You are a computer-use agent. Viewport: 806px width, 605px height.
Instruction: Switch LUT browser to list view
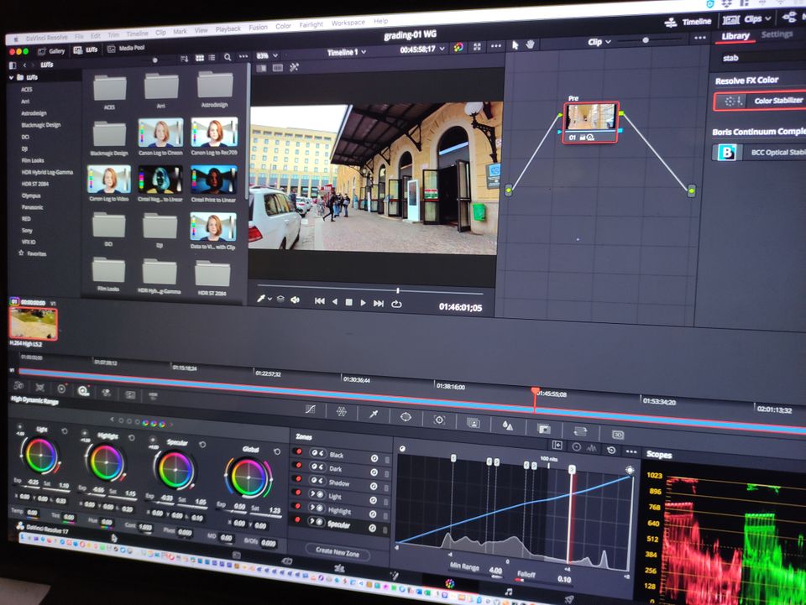point(212,57)
